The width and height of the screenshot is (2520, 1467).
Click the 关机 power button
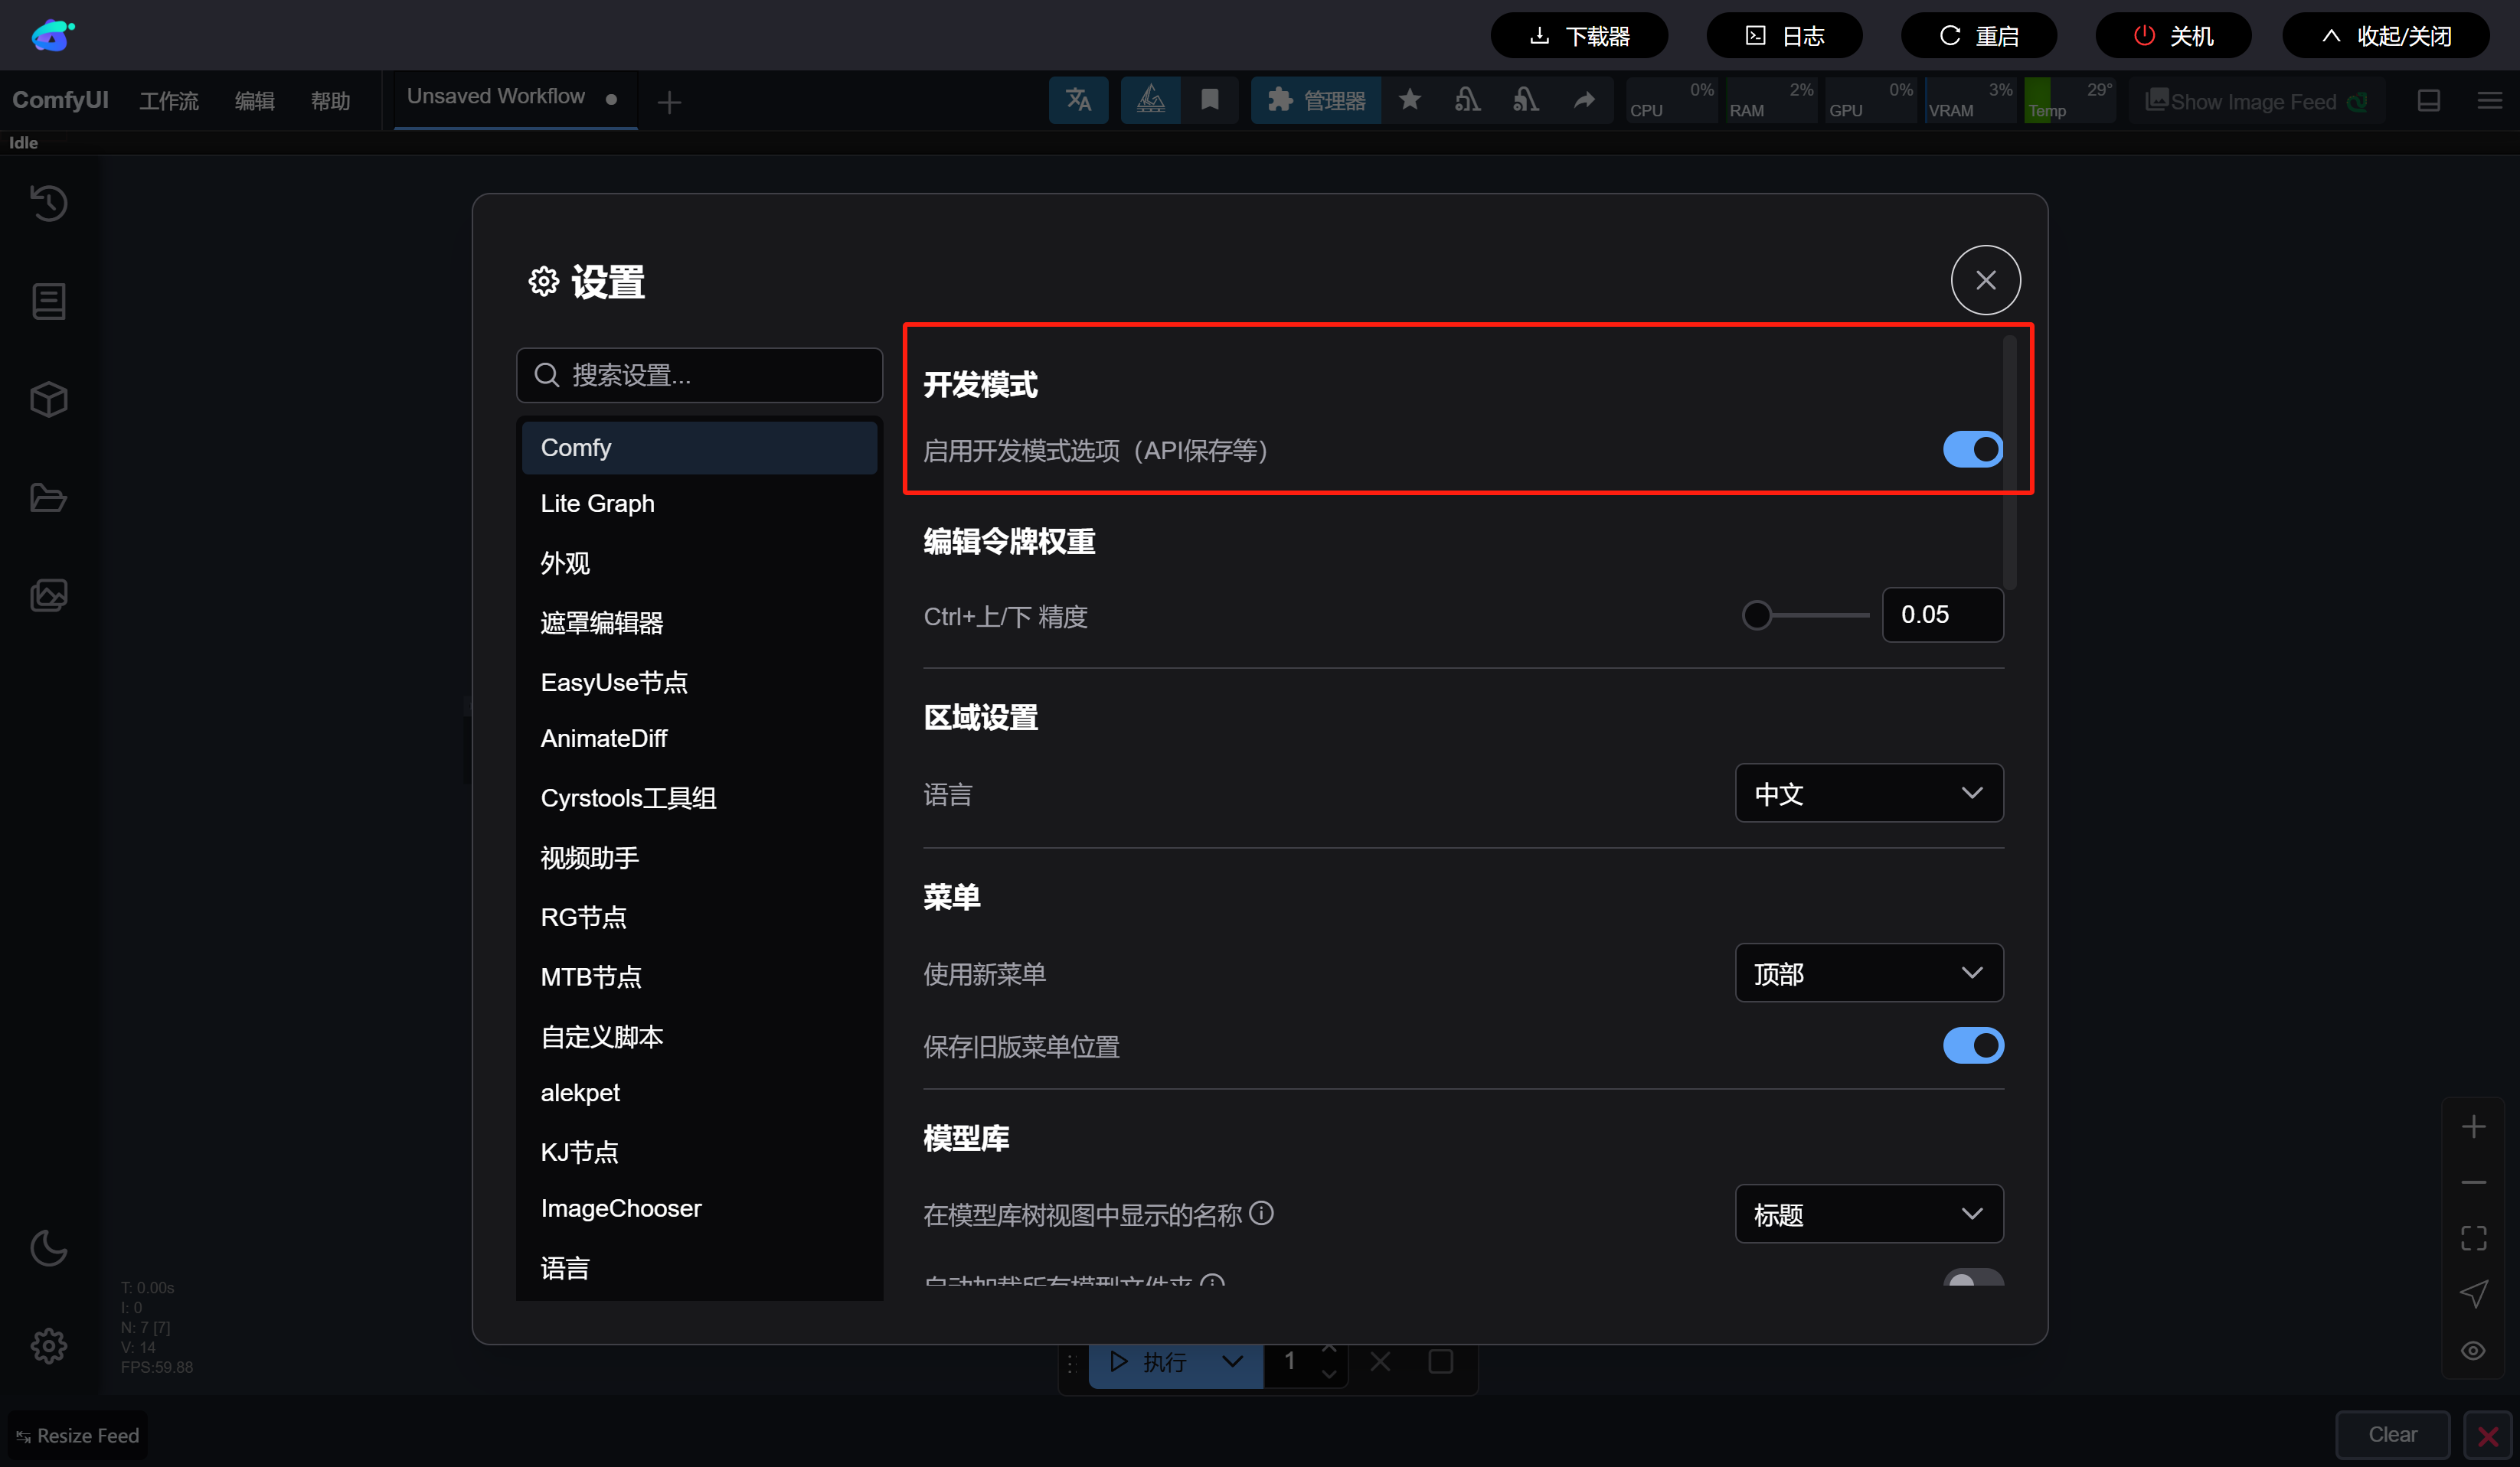[2173, 36]
